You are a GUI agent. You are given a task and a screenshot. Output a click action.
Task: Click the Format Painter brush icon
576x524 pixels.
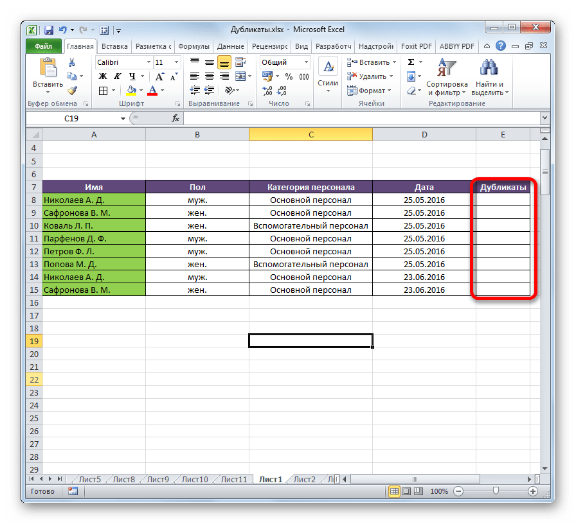pos(72,91)
